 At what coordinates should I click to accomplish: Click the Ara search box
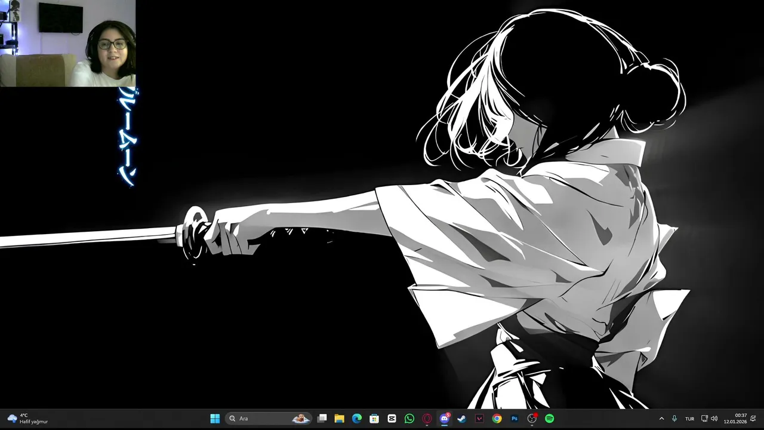click(x=268, y=419)
